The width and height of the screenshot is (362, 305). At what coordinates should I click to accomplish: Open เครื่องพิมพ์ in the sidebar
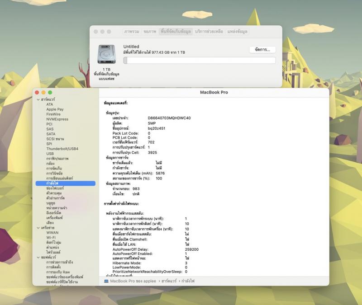[54, 218]
